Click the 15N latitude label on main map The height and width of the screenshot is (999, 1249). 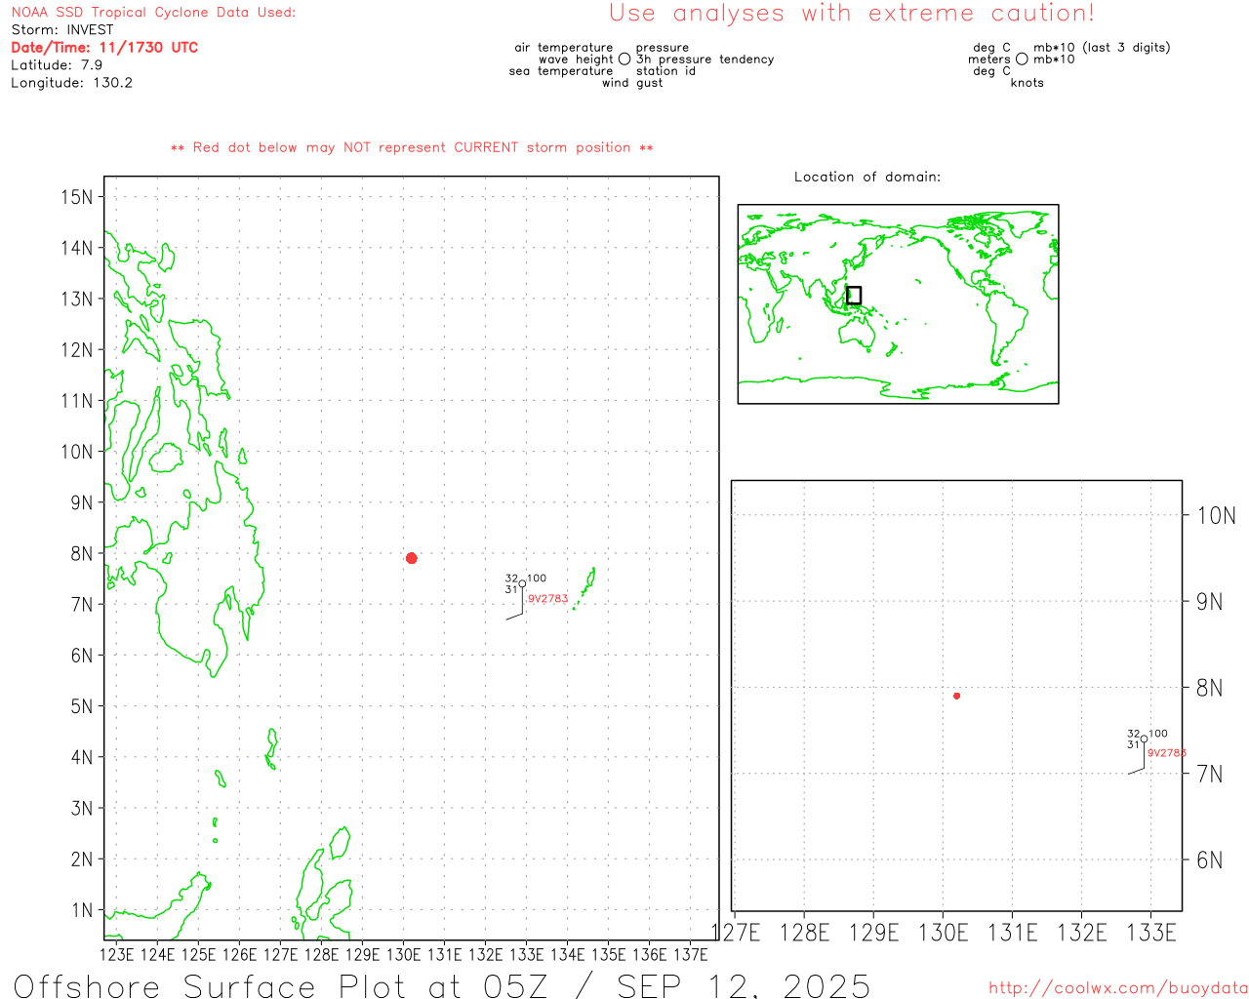click(76, 197)
